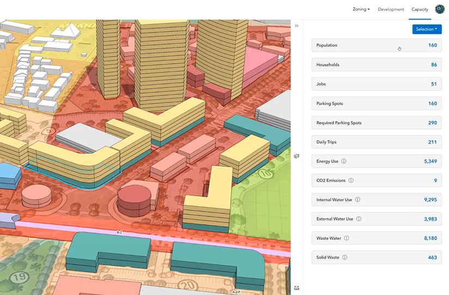Click the Daily Trips value 211
The width and height of the screenshot is (449, 295).
click(433, 142)
